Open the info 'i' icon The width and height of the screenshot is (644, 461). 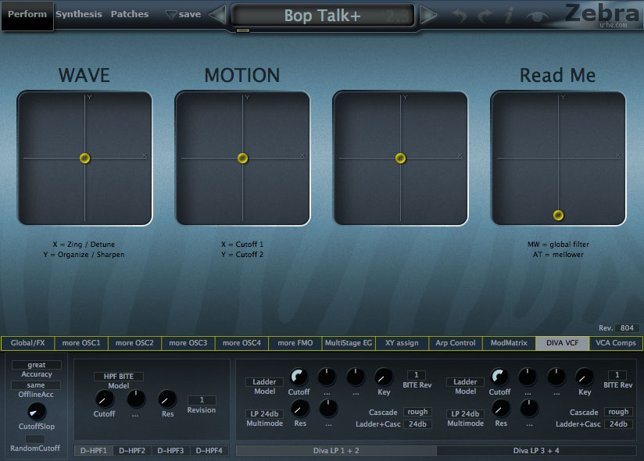[x=510, y=16]
